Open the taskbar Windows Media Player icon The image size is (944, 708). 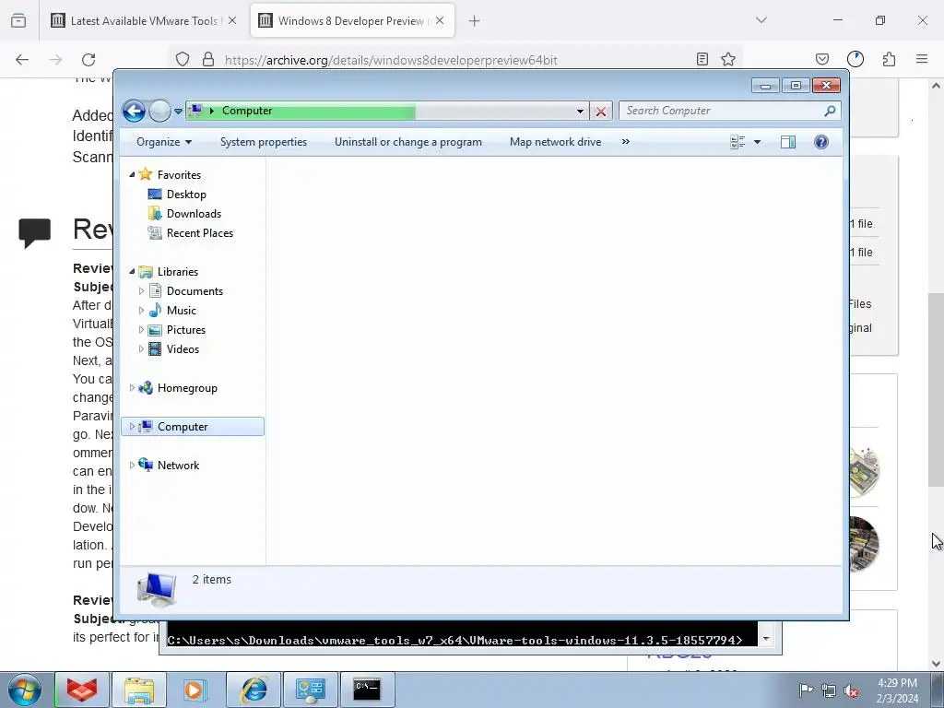(195, 690)
